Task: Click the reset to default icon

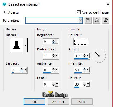Action: click(106, 20)
